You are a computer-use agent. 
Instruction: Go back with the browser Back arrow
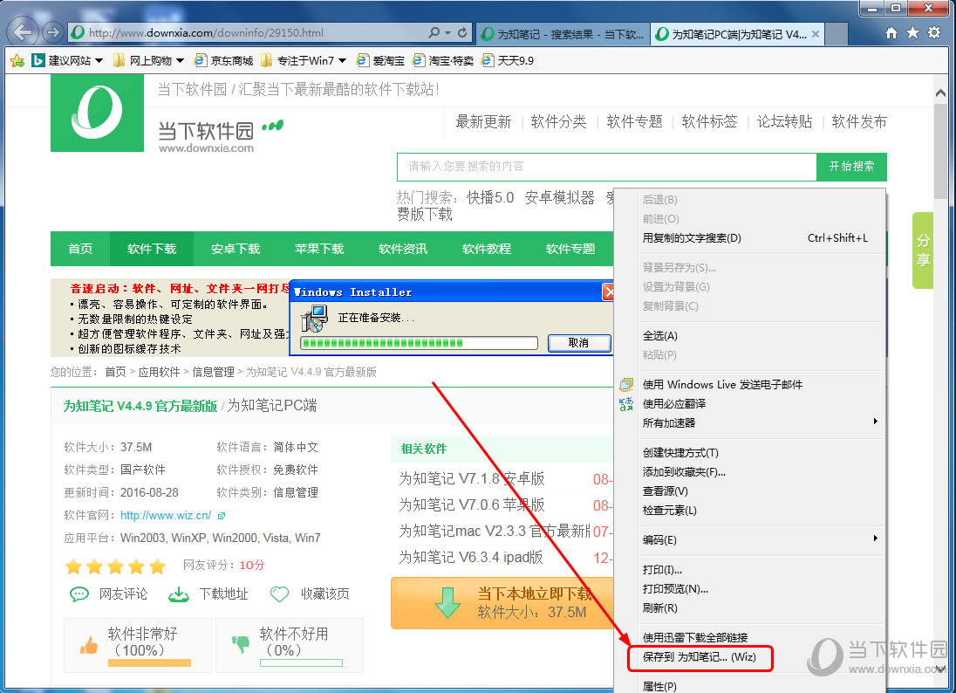tap(24, 31)
